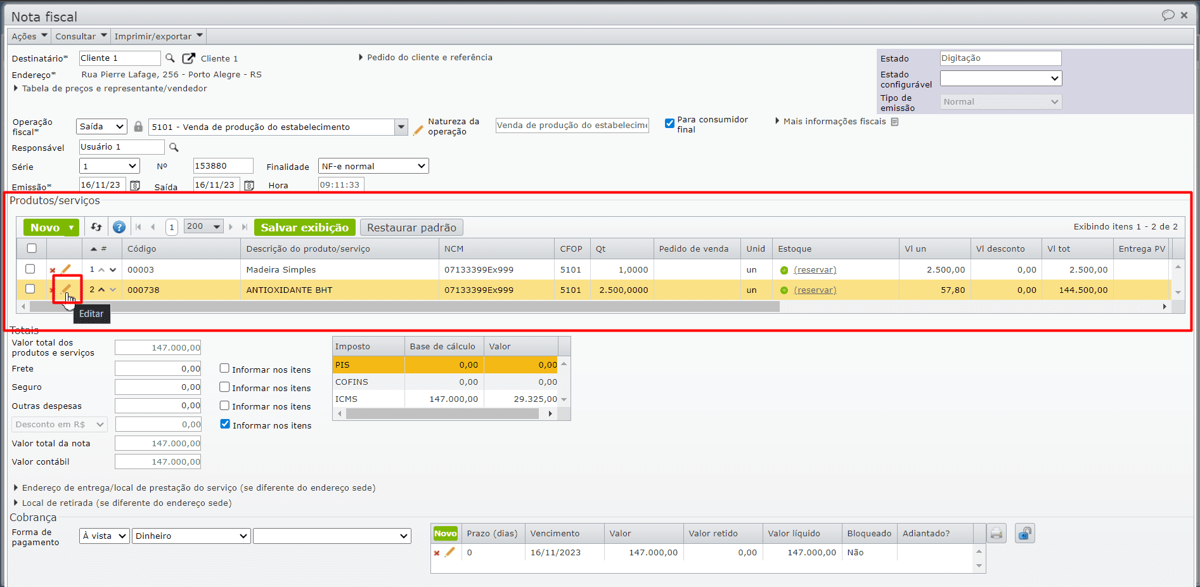Edit the Natureza da operação with pencil icon
Viewport: 1200px width, 587px height.
coord(418,130)
